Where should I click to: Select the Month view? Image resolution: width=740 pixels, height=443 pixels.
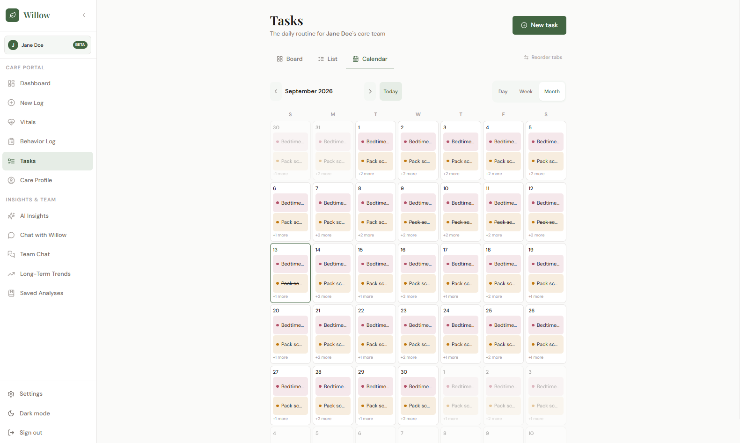click(552, 92)
